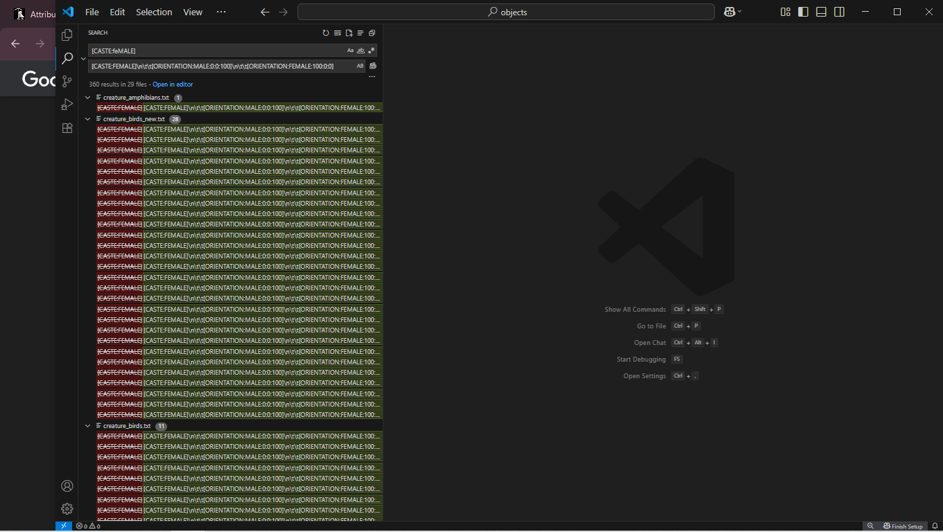The height and width of the screenshot is (532, 943).
Task: Open the Run and Debug view
Action: pyautogui.click(x=67, y=105)
